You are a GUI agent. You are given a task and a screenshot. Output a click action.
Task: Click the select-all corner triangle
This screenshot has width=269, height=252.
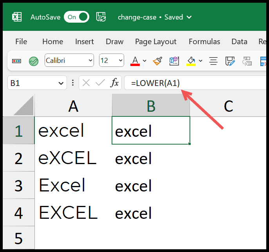(23, 105)
